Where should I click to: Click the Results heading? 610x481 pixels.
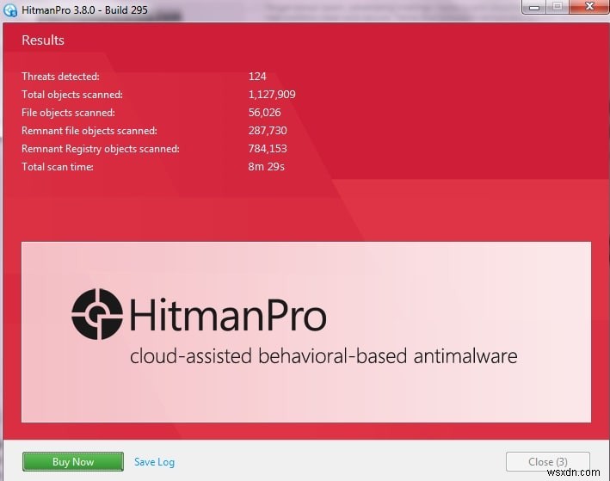(x=43, y=40)
